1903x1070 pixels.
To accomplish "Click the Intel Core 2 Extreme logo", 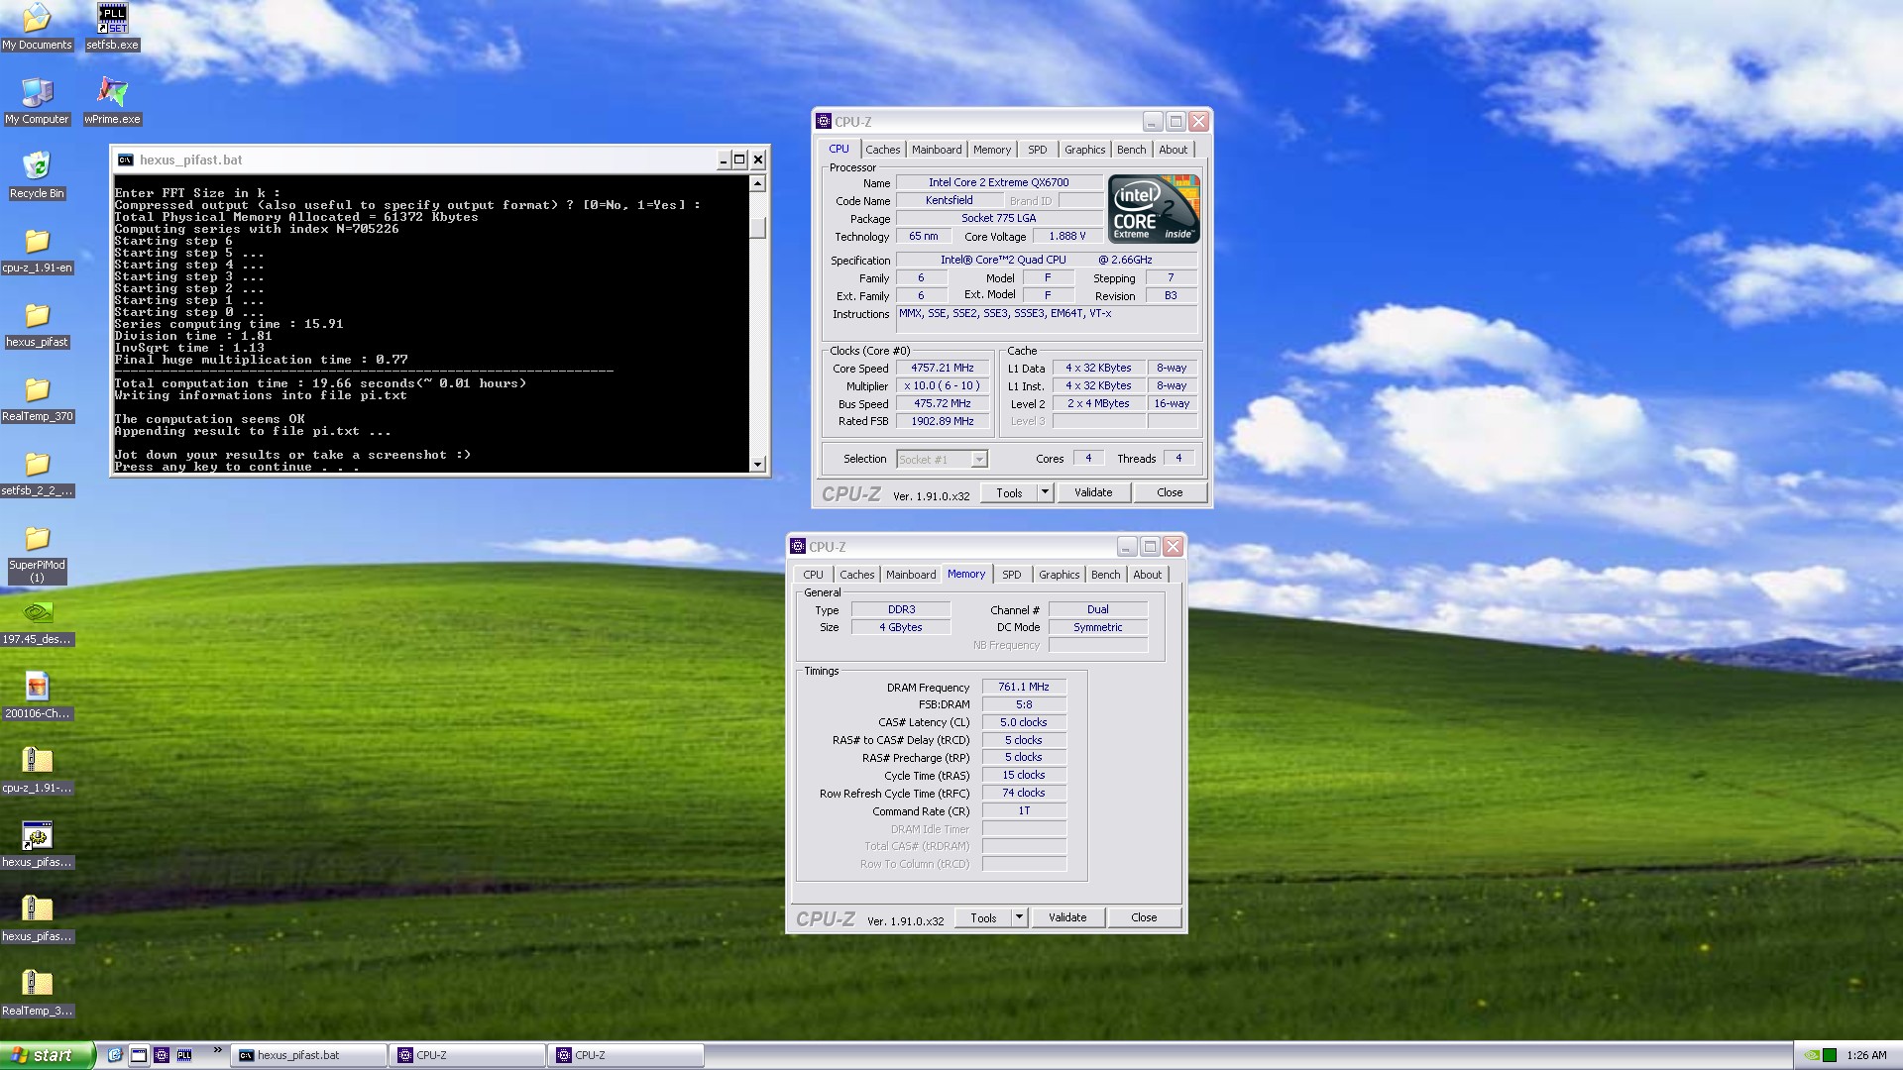I will pyautogui.click(x=1154, y=208).
